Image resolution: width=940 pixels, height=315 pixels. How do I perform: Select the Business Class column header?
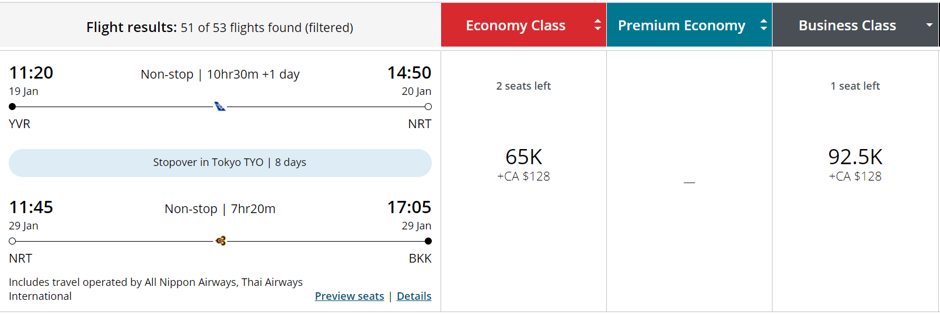point(847,26)
